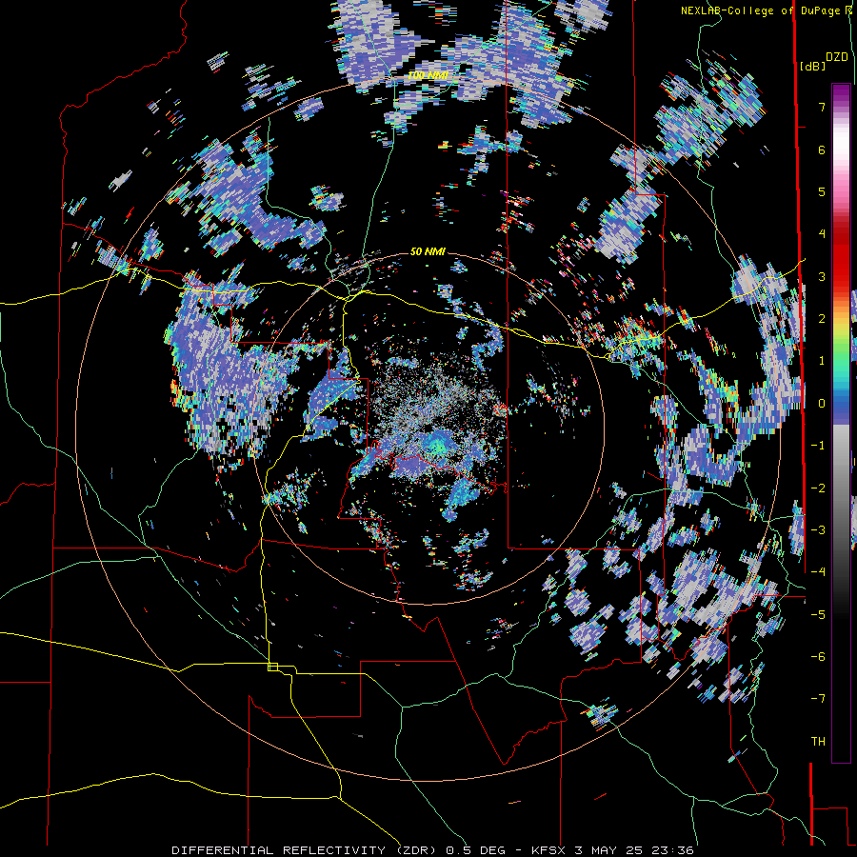
Task: Click the -4 value on the scale
Action: point(818,572)
